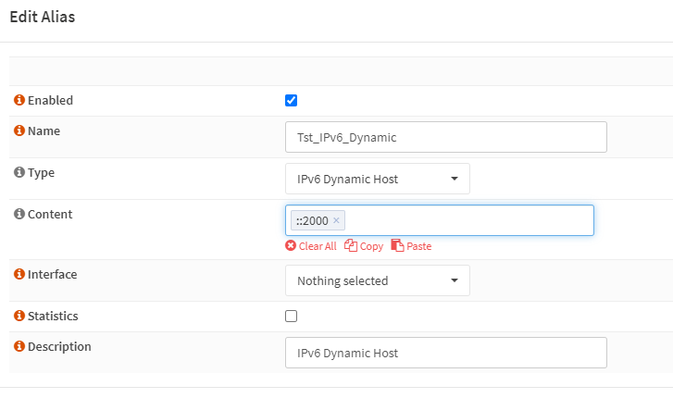Open the IPv6 Dynamic Host type dropdown
The image size is (673, 398).
click(x=377, y=179)
